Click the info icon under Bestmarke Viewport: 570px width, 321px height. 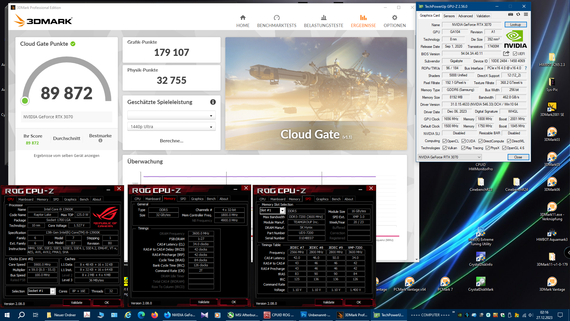point(100,141)
